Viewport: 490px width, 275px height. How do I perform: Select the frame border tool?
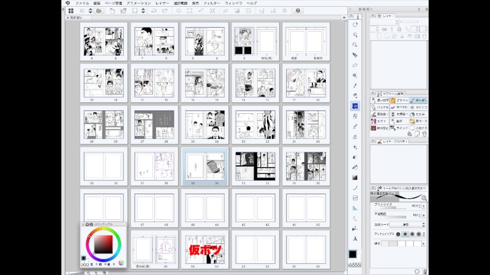coord(355,198)
